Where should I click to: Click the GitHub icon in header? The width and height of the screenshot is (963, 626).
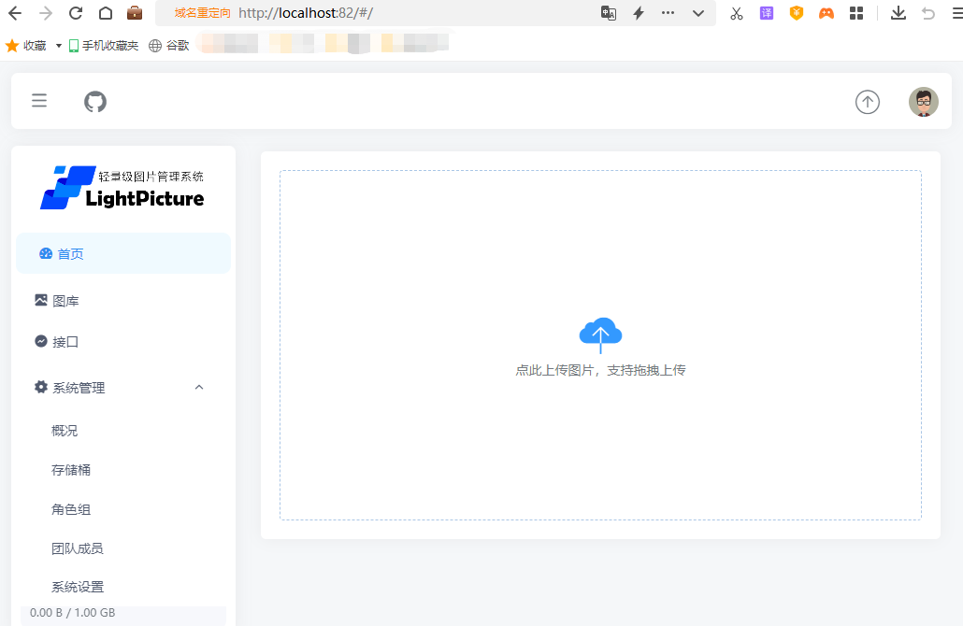(95, 101)
